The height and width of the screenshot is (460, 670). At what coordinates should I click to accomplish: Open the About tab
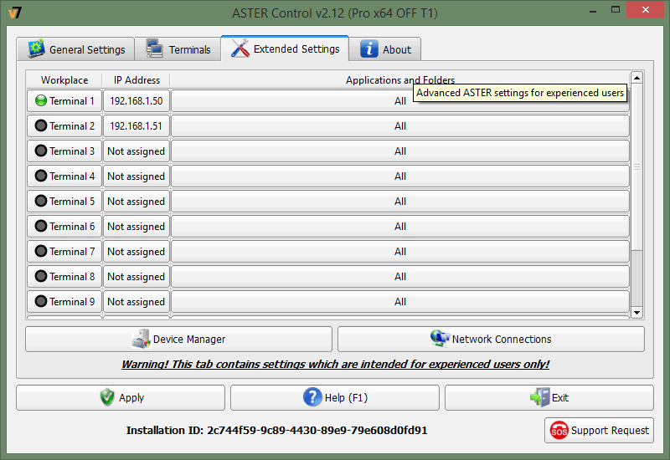(385, 49)
